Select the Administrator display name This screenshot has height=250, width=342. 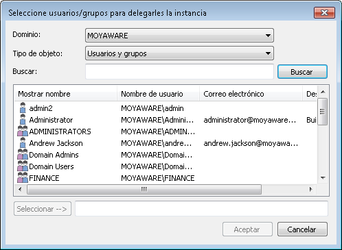click(51, 120)
